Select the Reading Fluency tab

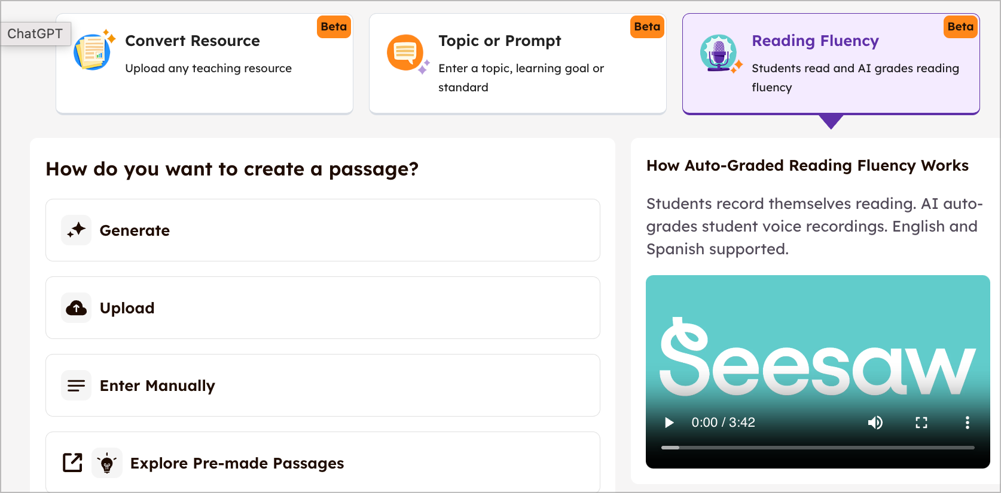click(831, 63)
